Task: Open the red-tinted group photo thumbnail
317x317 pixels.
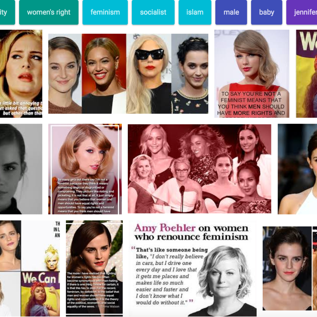Action: 199,169
